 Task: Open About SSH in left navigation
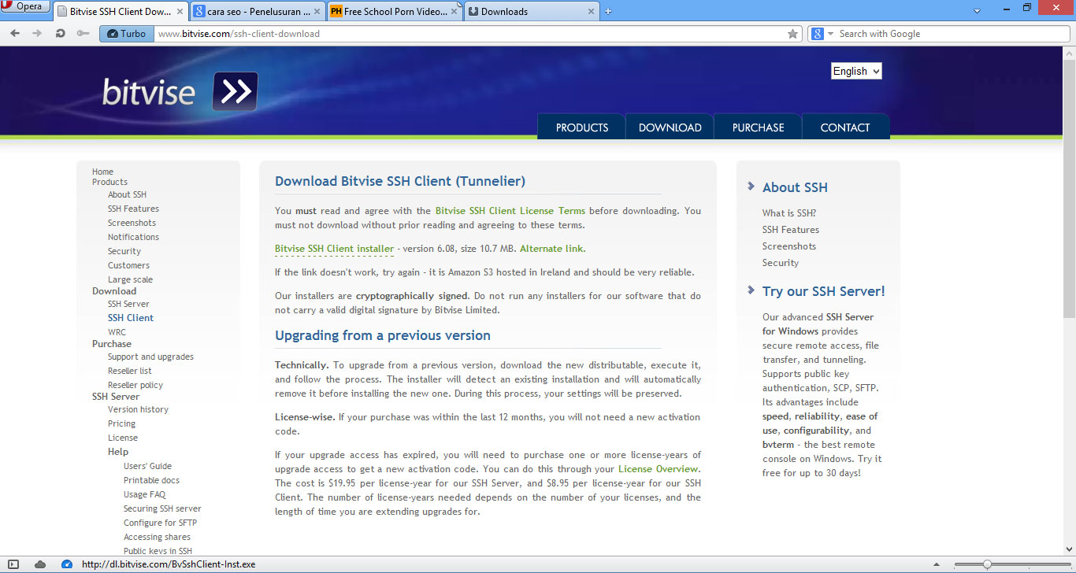coord(127,194)
